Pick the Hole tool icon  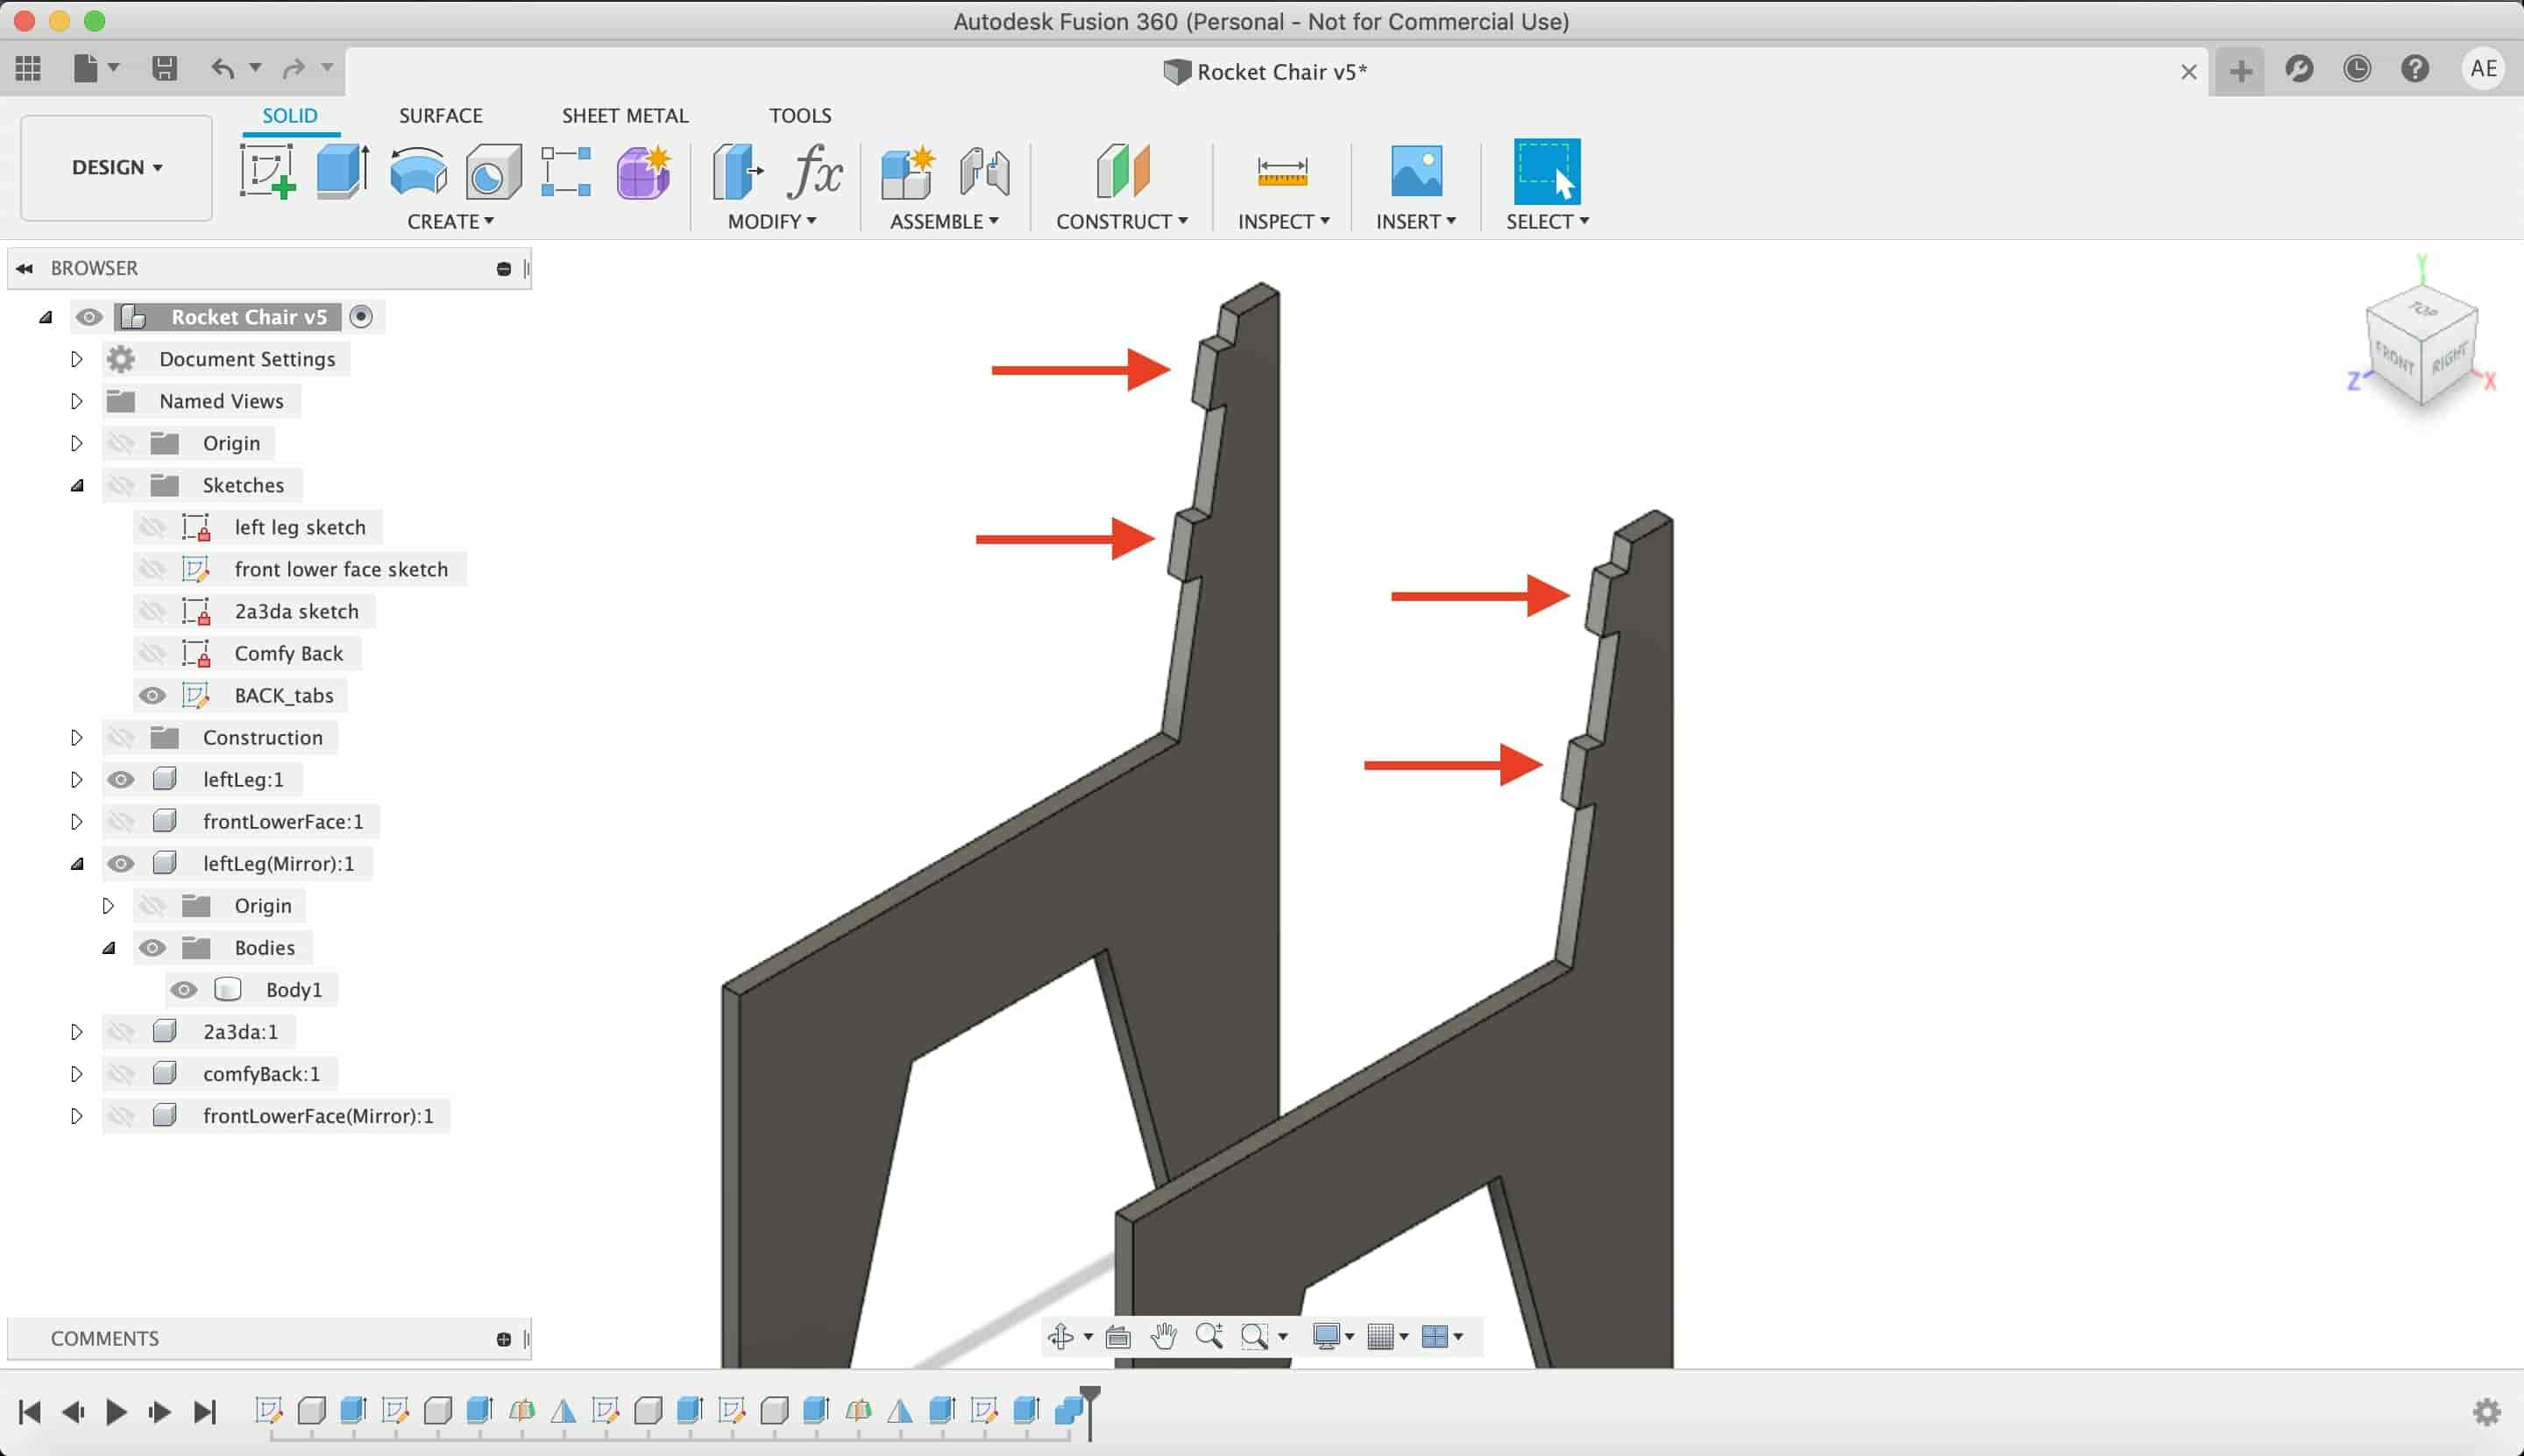coord(493,172)
